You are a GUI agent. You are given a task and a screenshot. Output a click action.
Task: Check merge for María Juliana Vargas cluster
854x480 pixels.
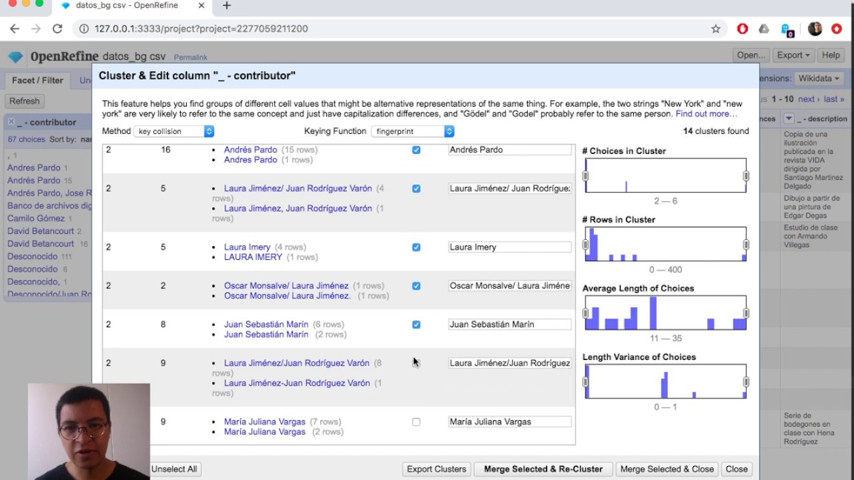tap(416, 422)
